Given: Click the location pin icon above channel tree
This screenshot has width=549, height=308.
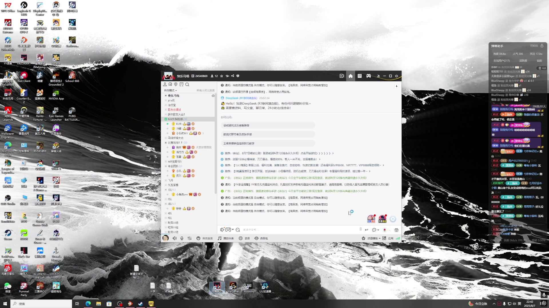Looking at the screenshot, I should [x=176, y=84].
